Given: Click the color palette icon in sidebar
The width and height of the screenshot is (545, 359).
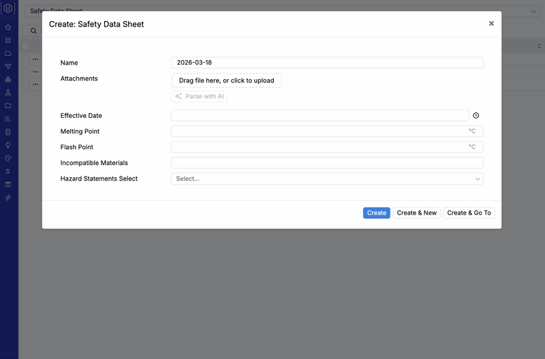Looking at the screenshot, I should point(8,158).
